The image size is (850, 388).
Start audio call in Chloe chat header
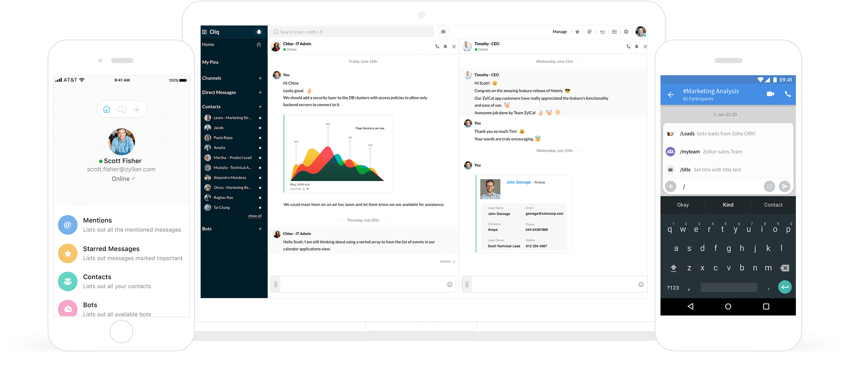coord(437,47)
